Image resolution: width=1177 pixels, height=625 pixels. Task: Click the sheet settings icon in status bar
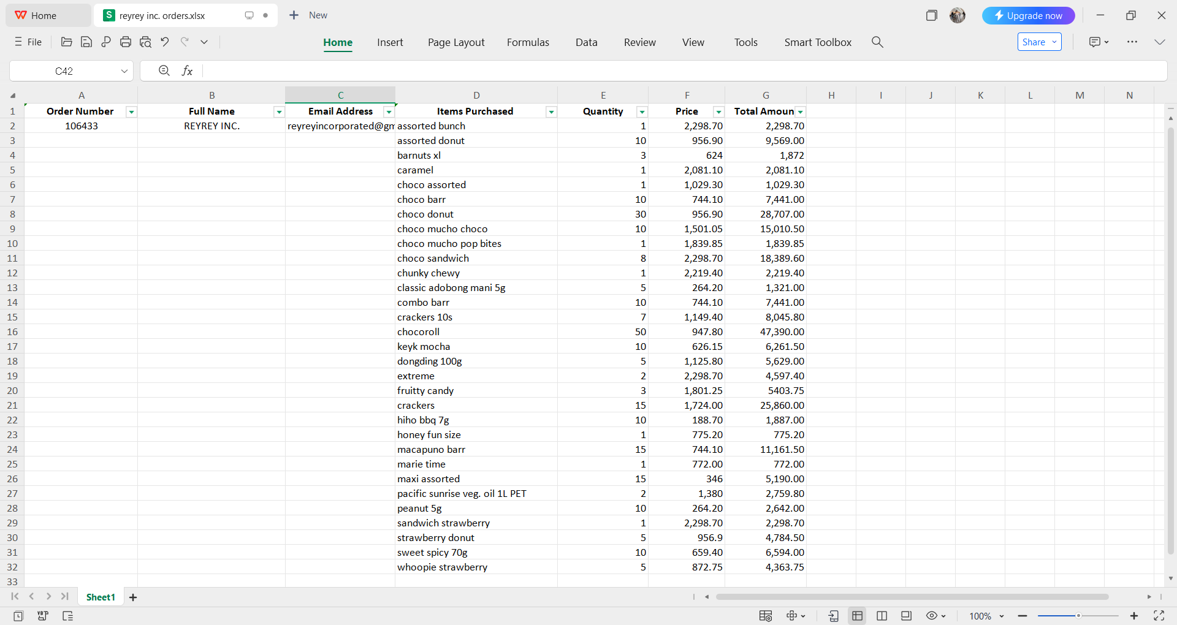[766, 616]
